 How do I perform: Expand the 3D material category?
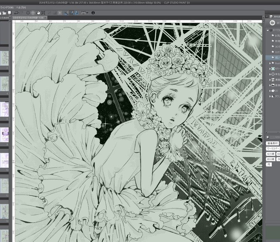tap(270, 91)
